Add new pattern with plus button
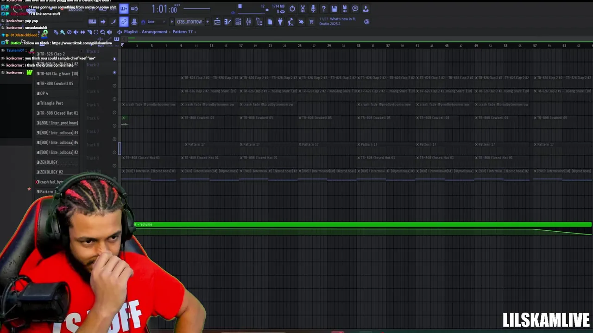 point(208,22)
